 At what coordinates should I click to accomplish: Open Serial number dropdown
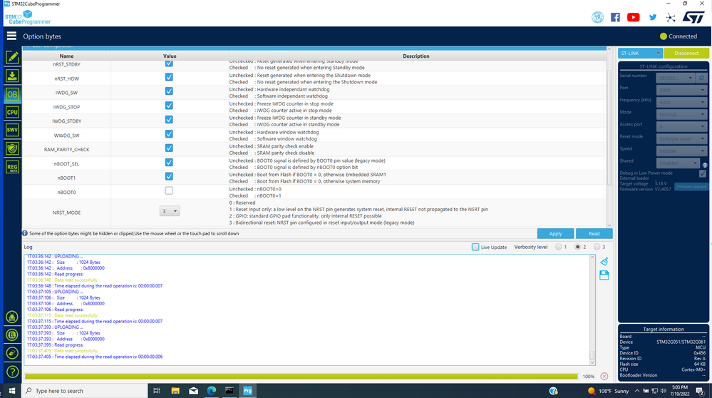[676, 78]
